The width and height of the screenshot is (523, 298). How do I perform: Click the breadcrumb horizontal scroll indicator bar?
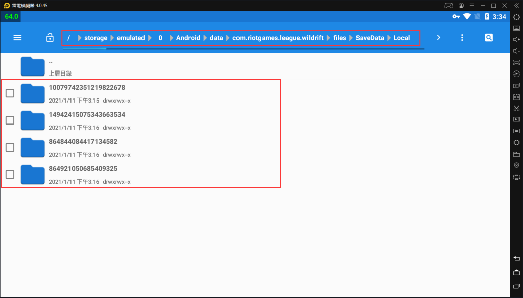click(84, 49)
